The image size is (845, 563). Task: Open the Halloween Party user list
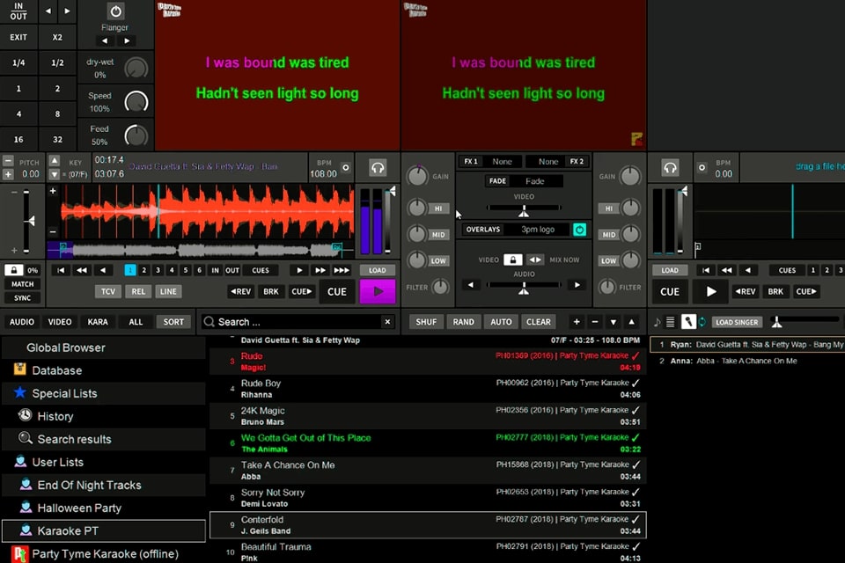click(x=104, y=508)
